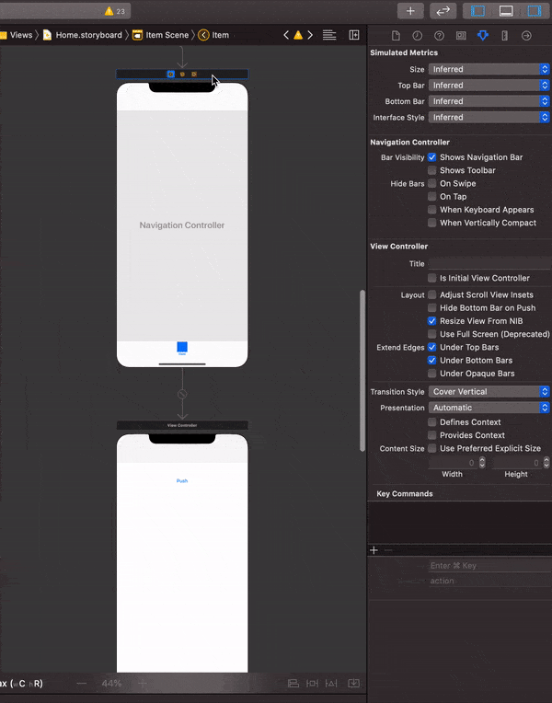Enable Hide Bars On Tap

coord(431,196)
